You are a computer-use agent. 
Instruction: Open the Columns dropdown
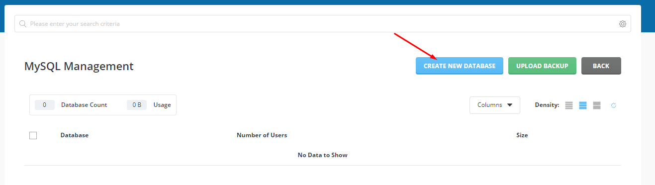coord(495,105)
